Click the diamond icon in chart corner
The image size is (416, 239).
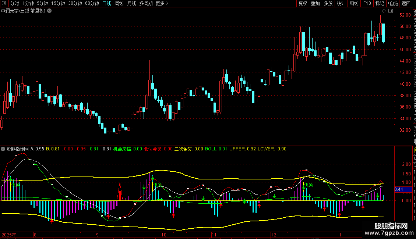point(384,11)
